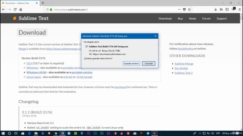Show site information for sublimetext.com
Image resolution: width=243 pixels, height=136 pixels.
point(47,9)
